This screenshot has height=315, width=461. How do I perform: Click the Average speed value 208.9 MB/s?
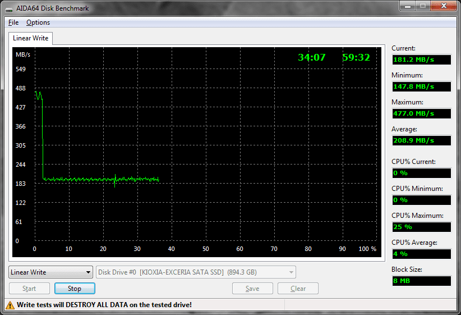[421, 140]
